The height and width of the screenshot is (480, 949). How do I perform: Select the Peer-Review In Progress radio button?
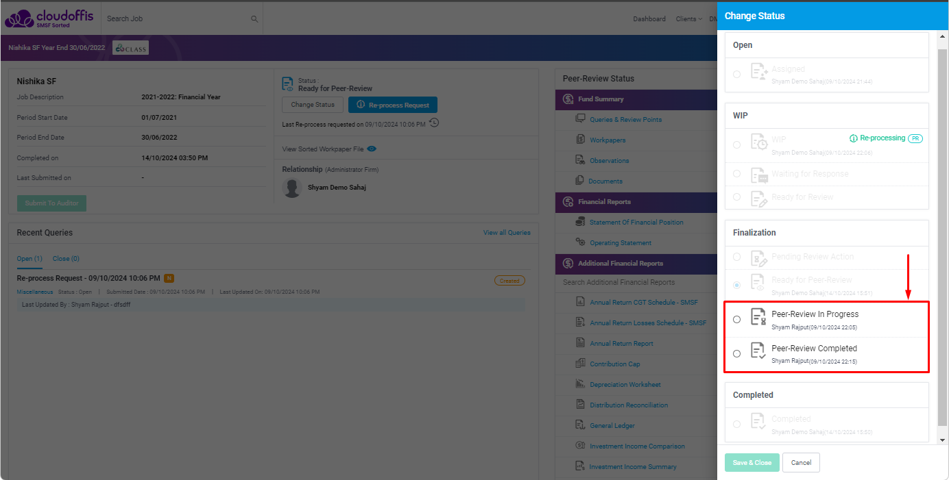[736, 319]
